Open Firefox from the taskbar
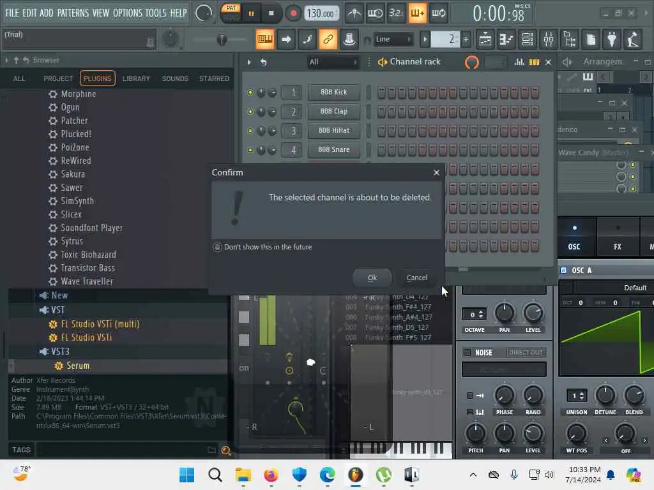654x490 pixels. pos(271,475)
